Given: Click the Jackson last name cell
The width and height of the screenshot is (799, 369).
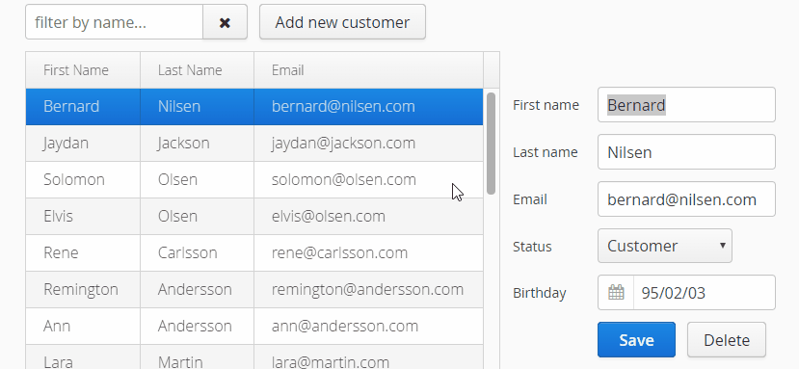Looking at the screenshot, I should (x=198, y=144).
